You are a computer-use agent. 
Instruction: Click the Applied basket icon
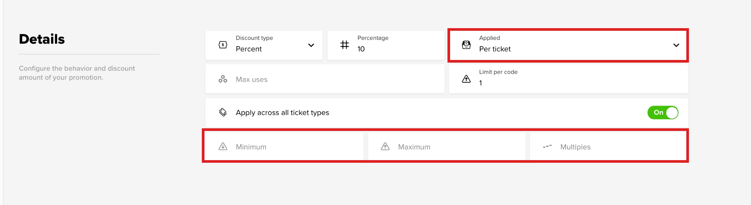tap(466, 45)
